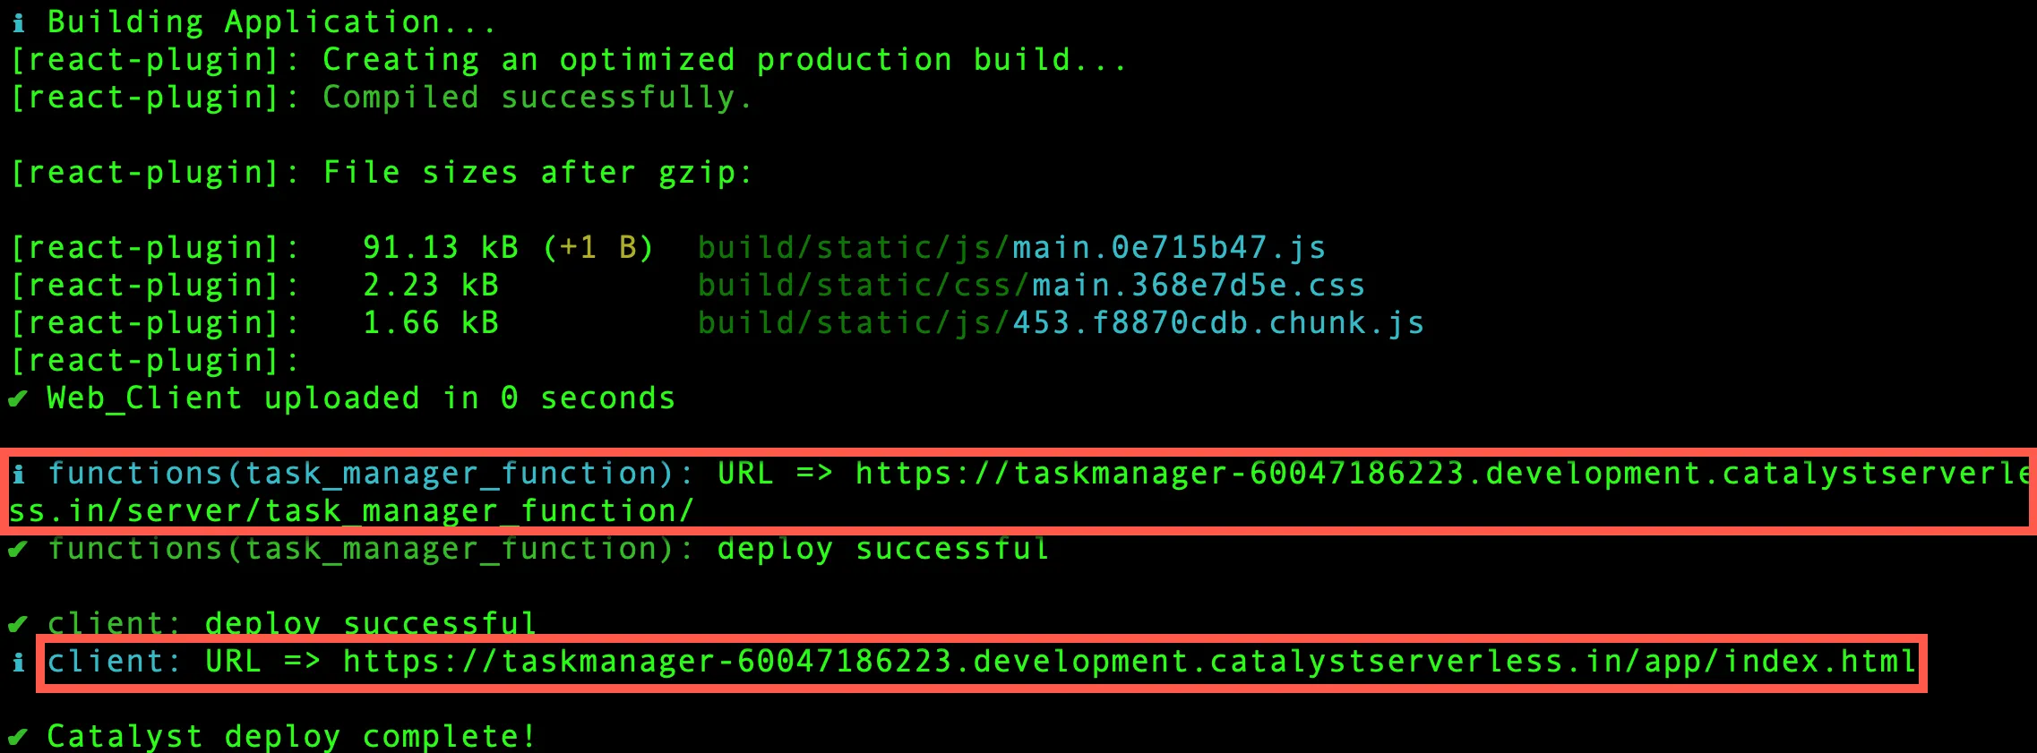Click the info icon beside the client URL line
Viewport: 2037px width, 753px height.
point(18,663)
